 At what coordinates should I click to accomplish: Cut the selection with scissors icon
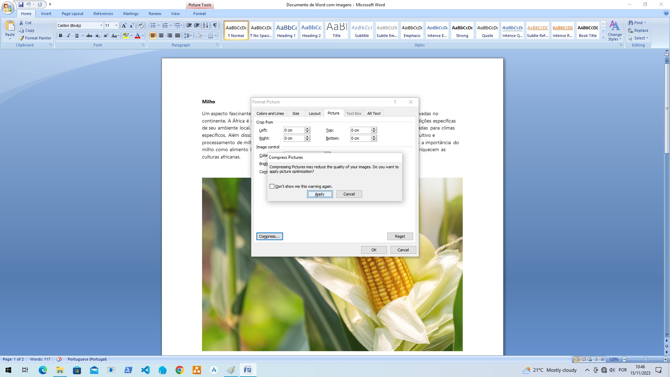pos(22,23)
